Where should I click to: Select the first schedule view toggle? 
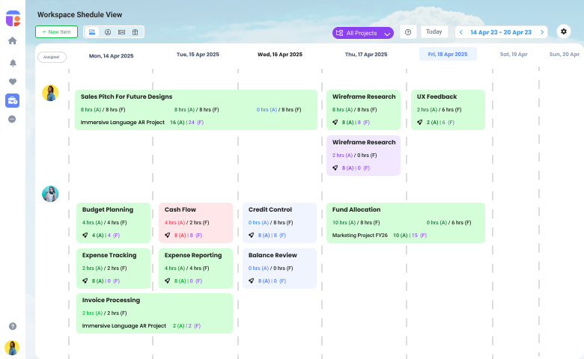pos(92,32)
